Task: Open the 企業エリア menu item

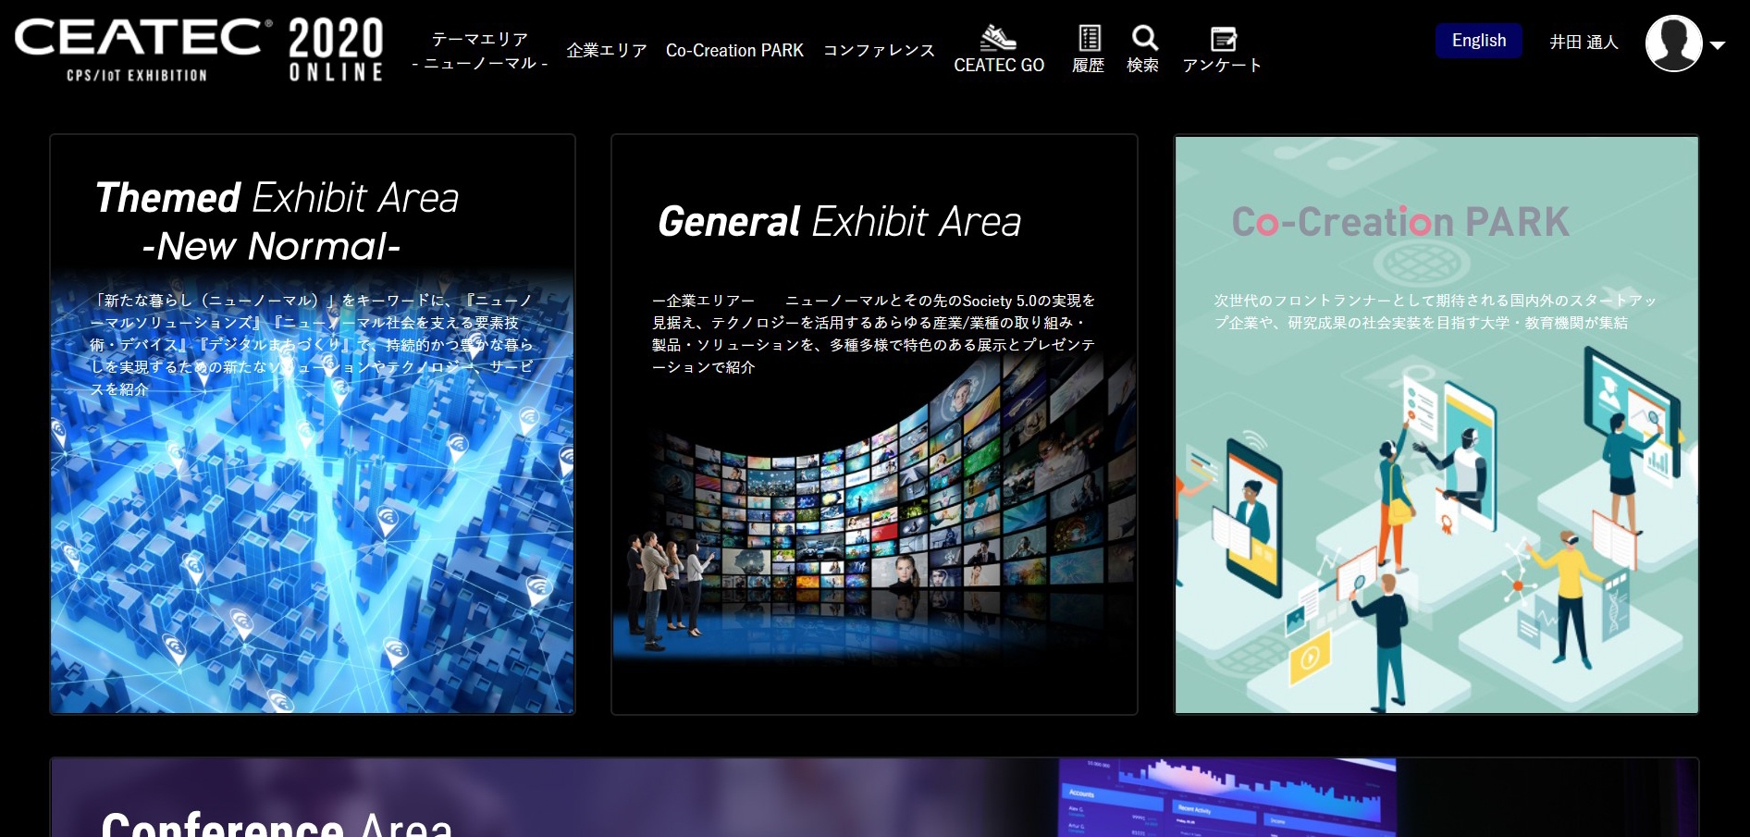Action: pos(607,51)
